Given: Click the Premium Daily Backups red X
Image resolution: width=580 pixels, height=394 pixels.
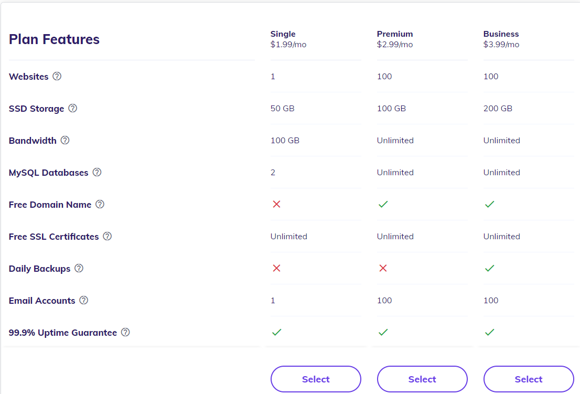Looking at the screenshot, I should tap(383, 268).
